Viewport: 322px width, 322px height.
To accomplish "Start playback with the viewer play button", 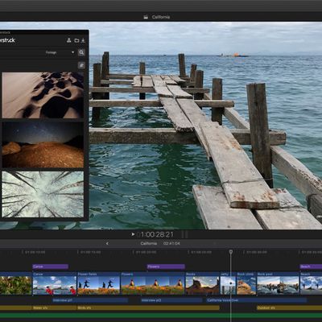I will click(x=133, y=234).
